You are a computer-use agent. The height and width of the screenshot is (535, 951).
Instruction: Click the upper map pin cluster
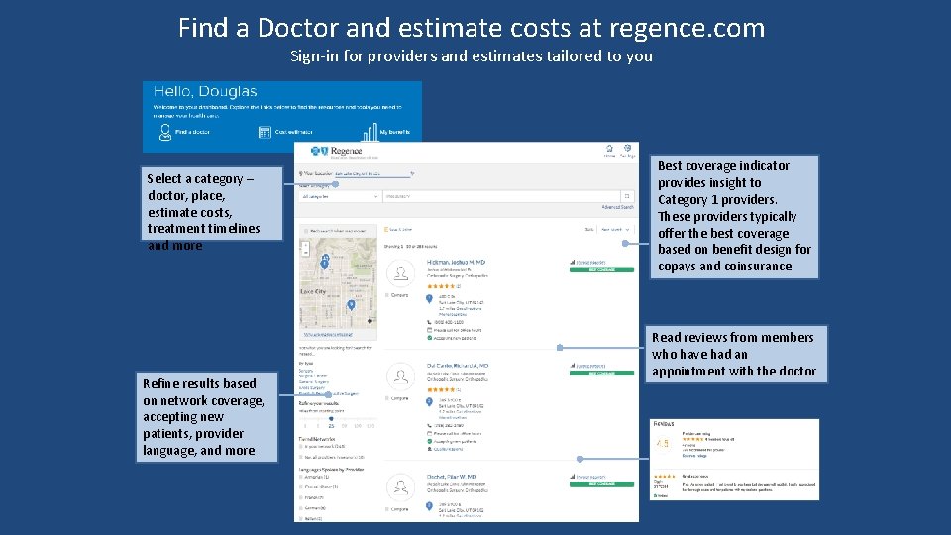[x=325, y=262]
